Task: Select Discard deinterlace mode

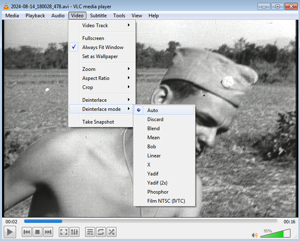Action: click(164, 119)
